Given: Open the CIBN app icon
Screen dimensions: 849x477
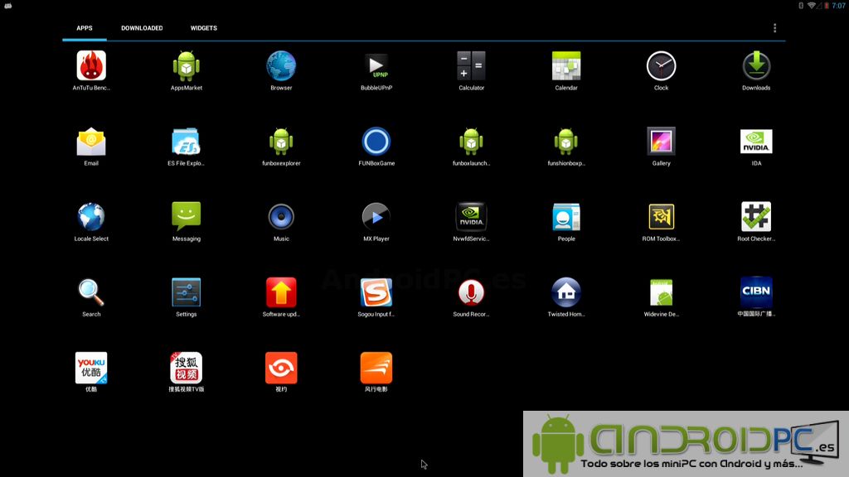Looking at the screenshot, I should click(x=755, y=292).
